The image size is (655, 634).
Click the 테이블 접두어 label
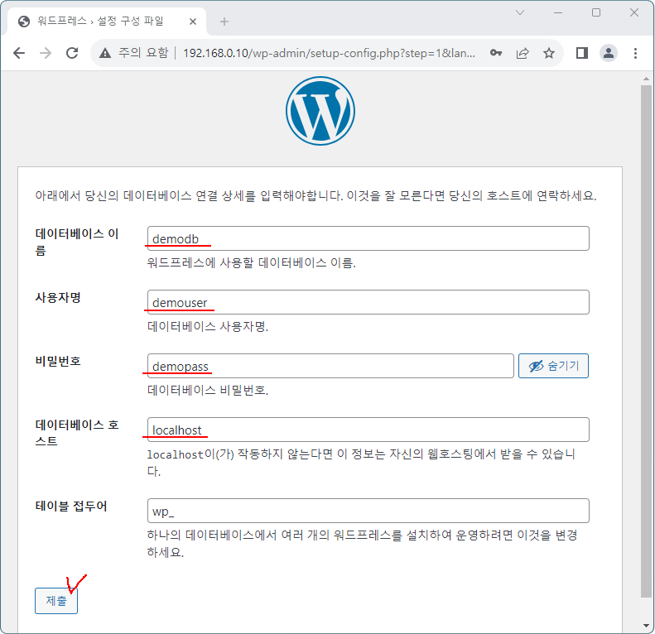point(71,507)
